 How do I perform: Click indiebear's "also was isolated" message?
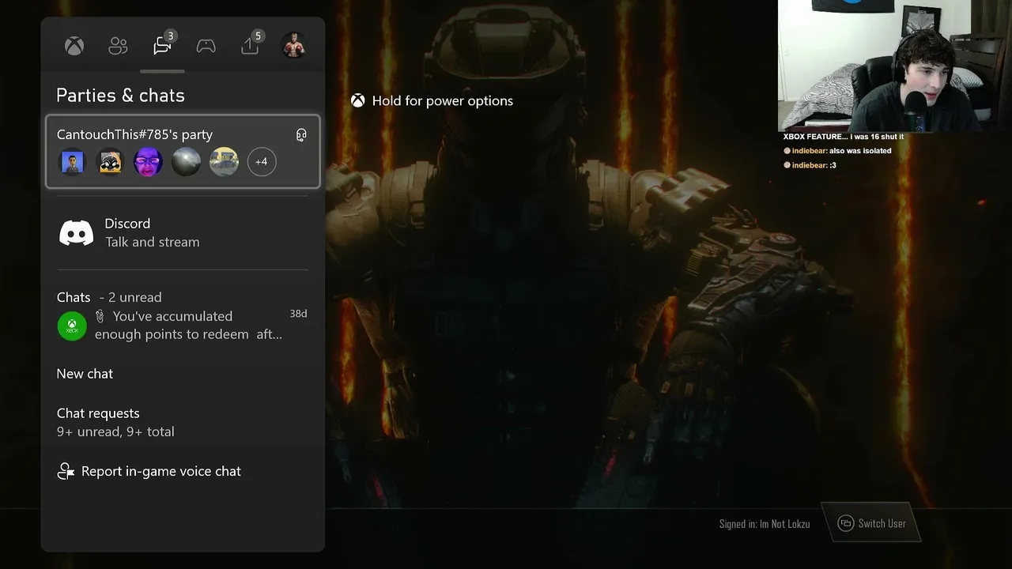coord(838,151)
